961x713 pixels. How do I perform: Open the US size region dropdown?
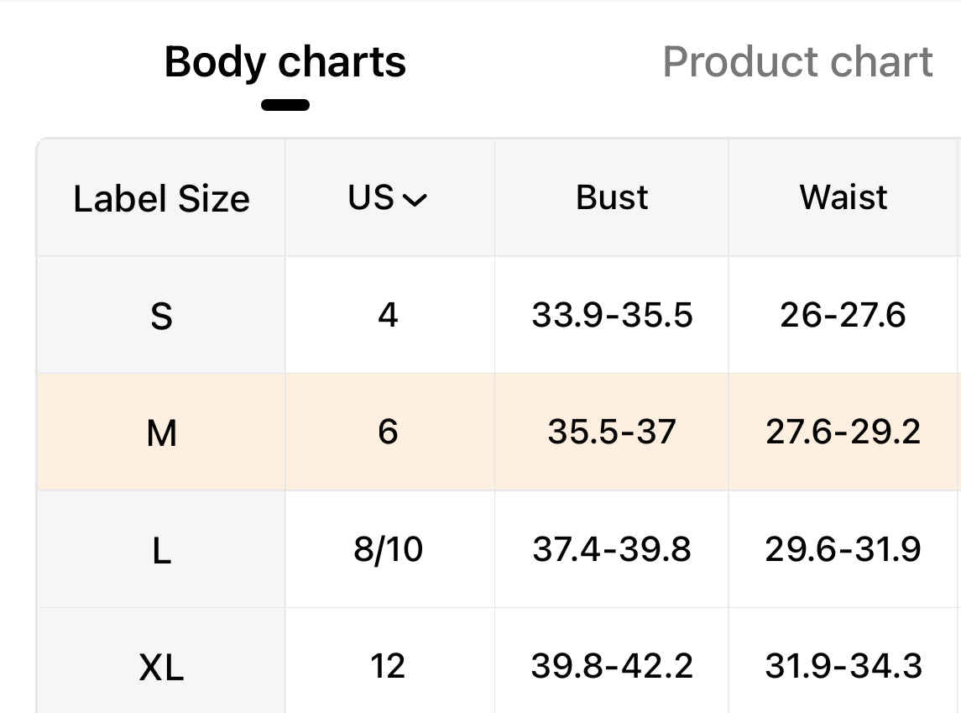point(388,198)
